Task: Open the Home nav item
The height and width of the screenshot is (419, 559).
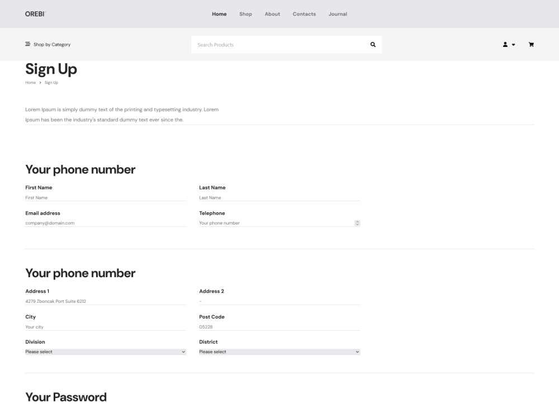Action: (219, 14)
